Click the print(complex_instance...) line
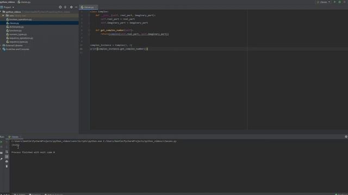Viewport: 348px width, 195px height. [119, 49]
